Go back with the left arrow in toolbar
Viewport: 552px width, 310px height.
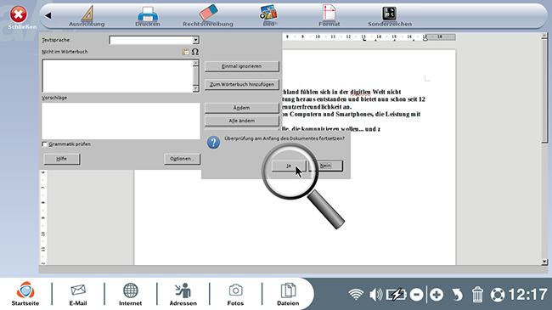[x=48, y=15]
